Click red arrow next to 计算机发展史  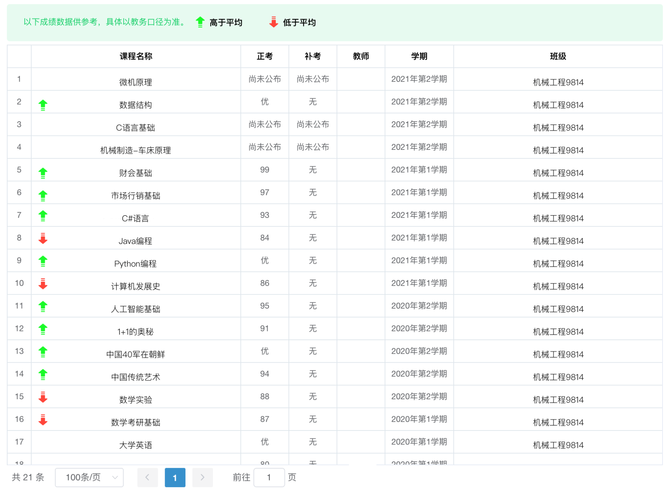43,284
